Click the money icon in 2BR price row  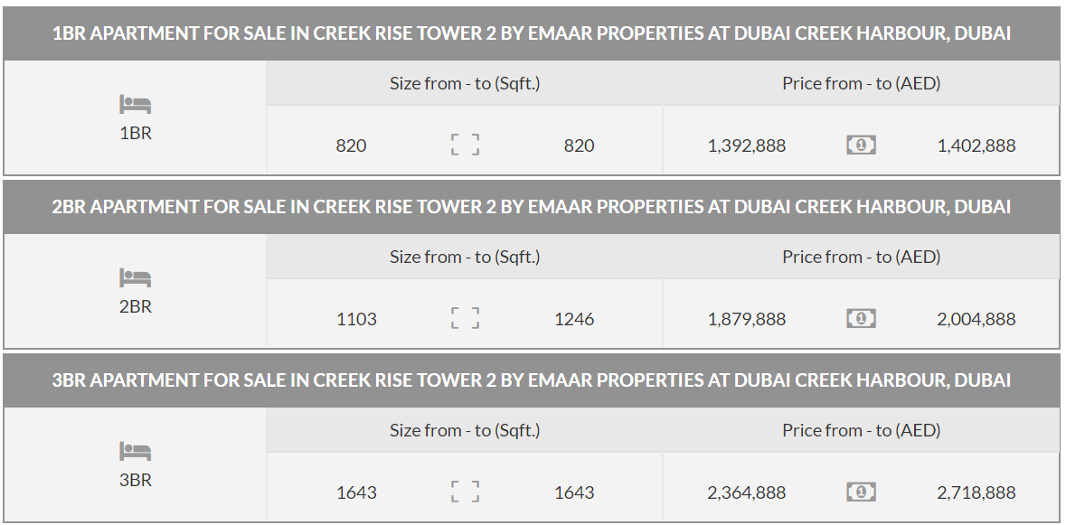(861, 318)
